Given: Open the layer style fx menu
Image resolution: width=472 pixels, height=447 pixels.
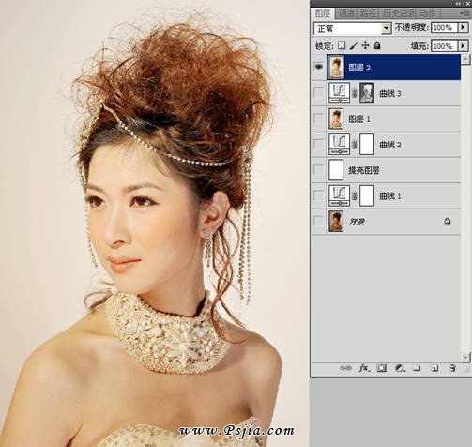Looking at the screenshot, I should coord(364,368).
